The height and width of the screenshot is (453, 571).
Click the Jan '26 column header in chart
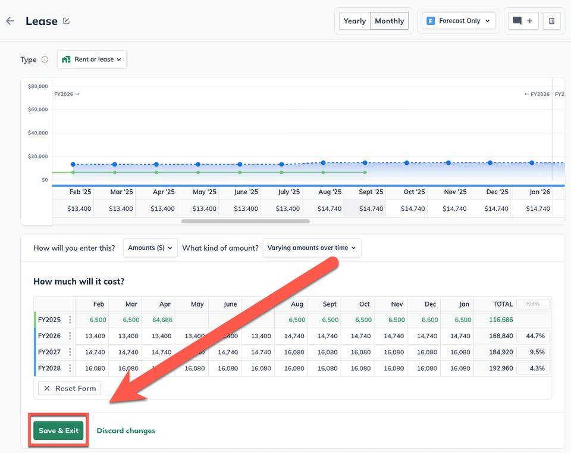coord(532,192)
